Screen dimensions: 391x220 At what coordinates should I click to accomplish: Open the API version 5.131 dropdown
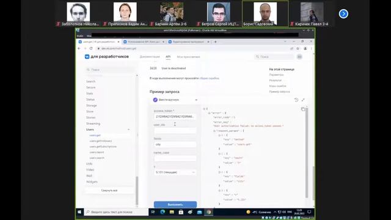coord(175,172)
